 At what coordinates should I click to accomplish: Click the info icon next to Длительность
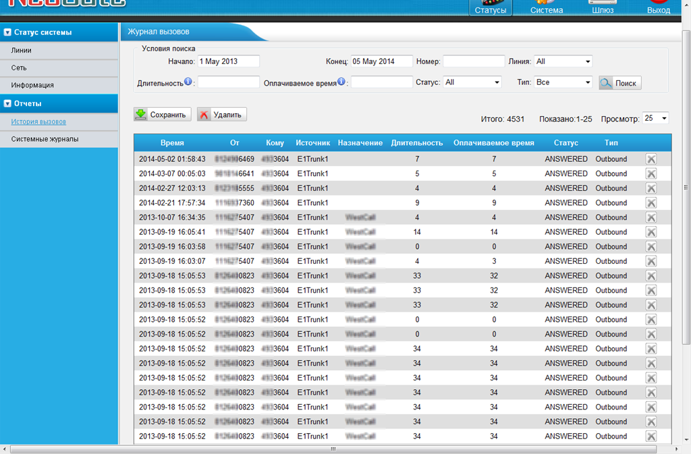[x=188, y=82]
